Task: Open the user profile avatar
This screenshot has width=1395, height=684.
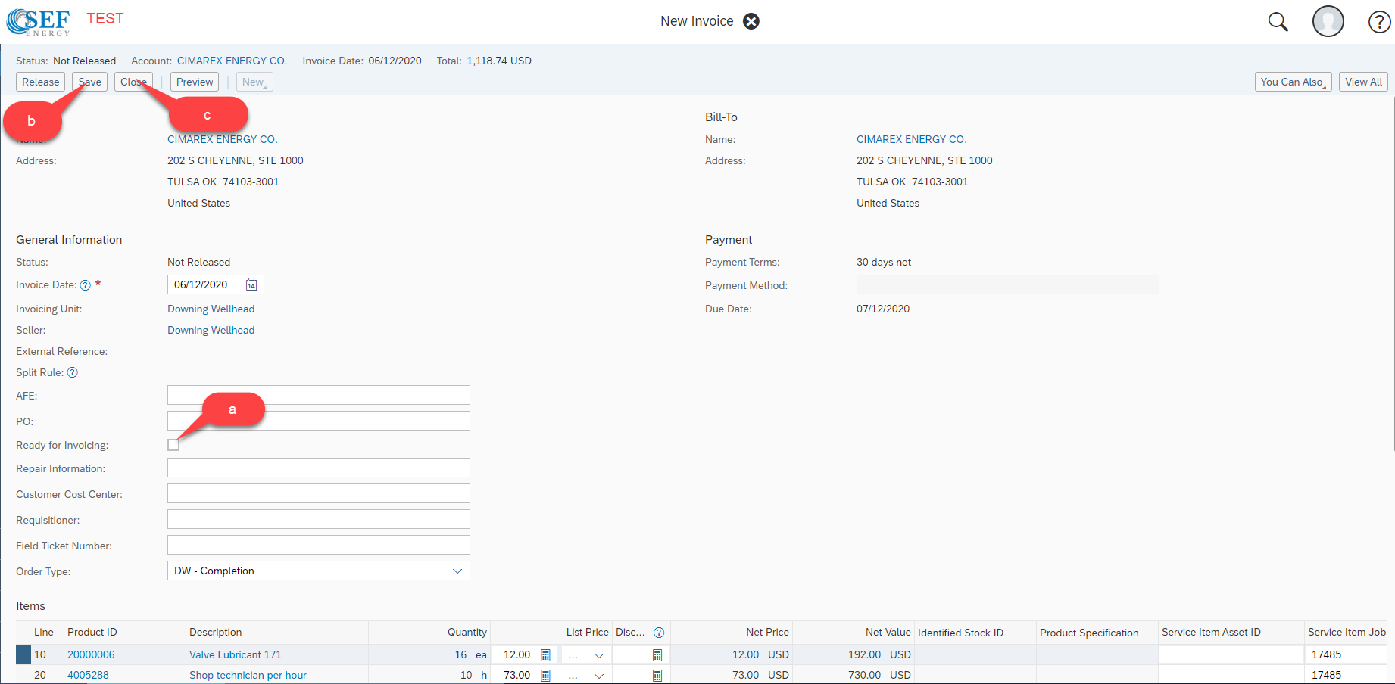Action: pos(1328,21)
